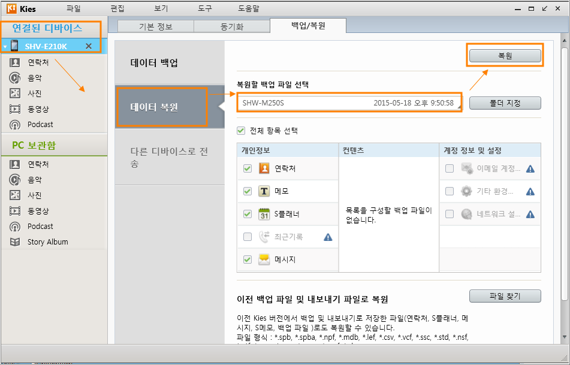This screenshot has width=570, height=365.
Task: Open PC 보관함 사진 photos icon
Action: [x=15, y=195]
